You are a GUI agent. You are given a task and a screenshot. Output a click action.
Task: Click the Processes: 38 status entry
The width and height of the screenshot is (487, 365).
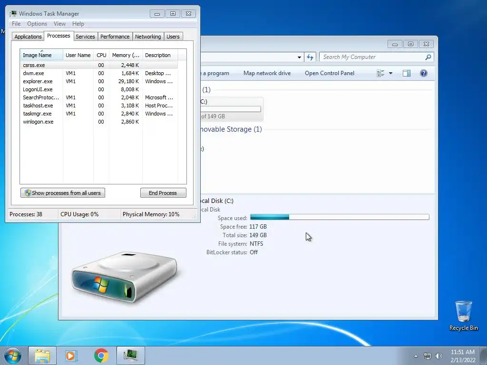pyautogui.click(x=26, y=214)
